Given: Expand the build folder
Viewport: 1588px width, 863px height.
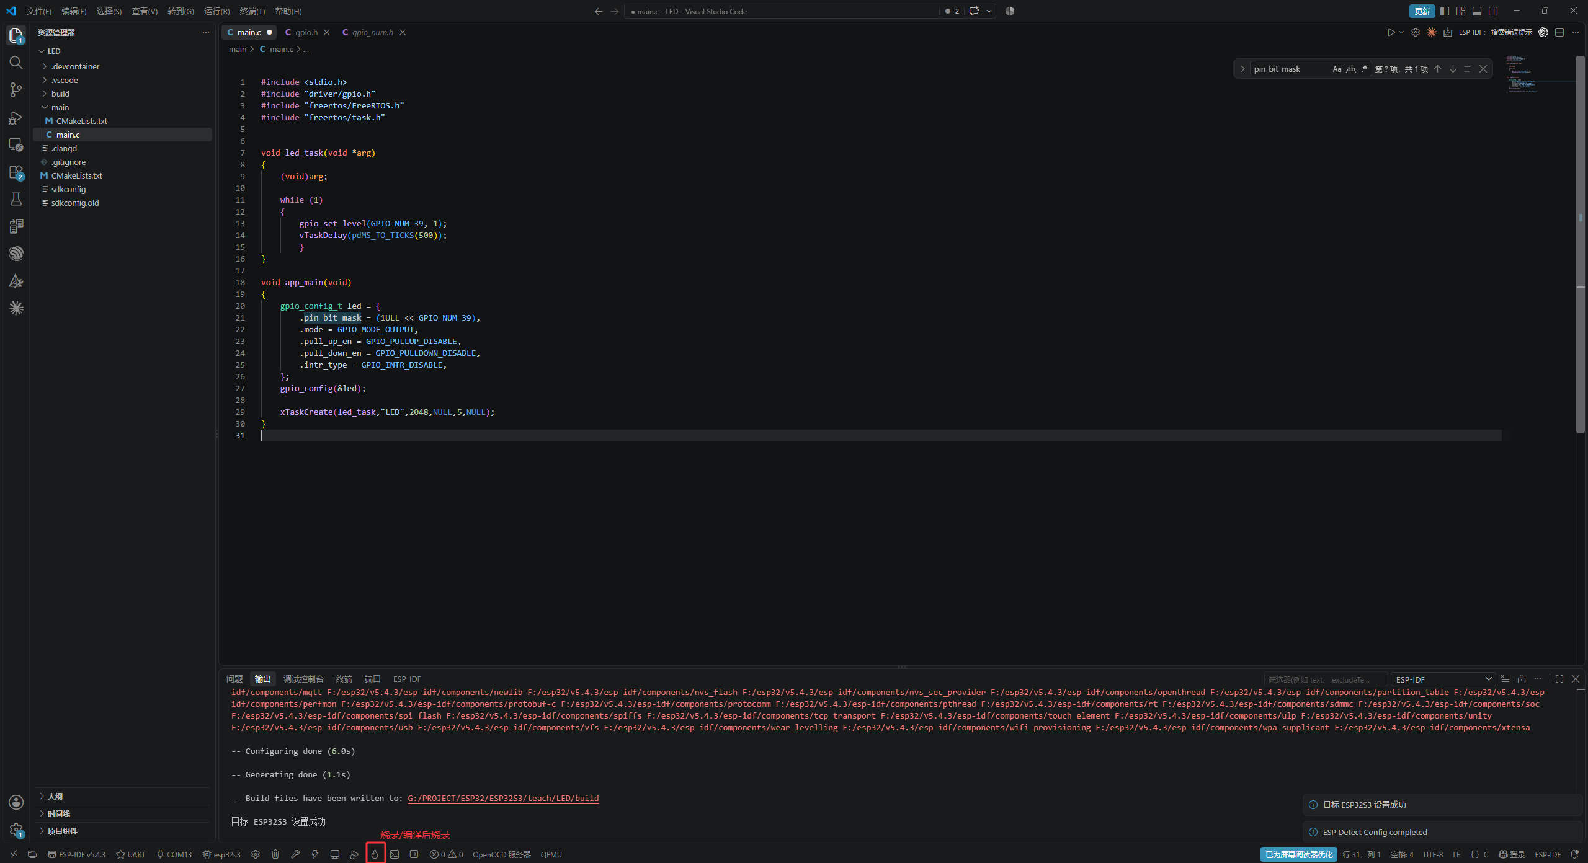Looking at the screenshot, I should 60,94.
